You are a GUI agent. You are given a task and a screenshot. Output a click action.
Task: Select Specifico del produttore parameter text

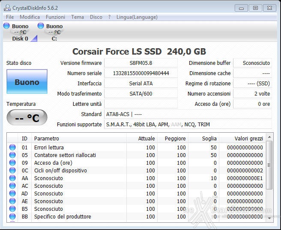[63, 216]
